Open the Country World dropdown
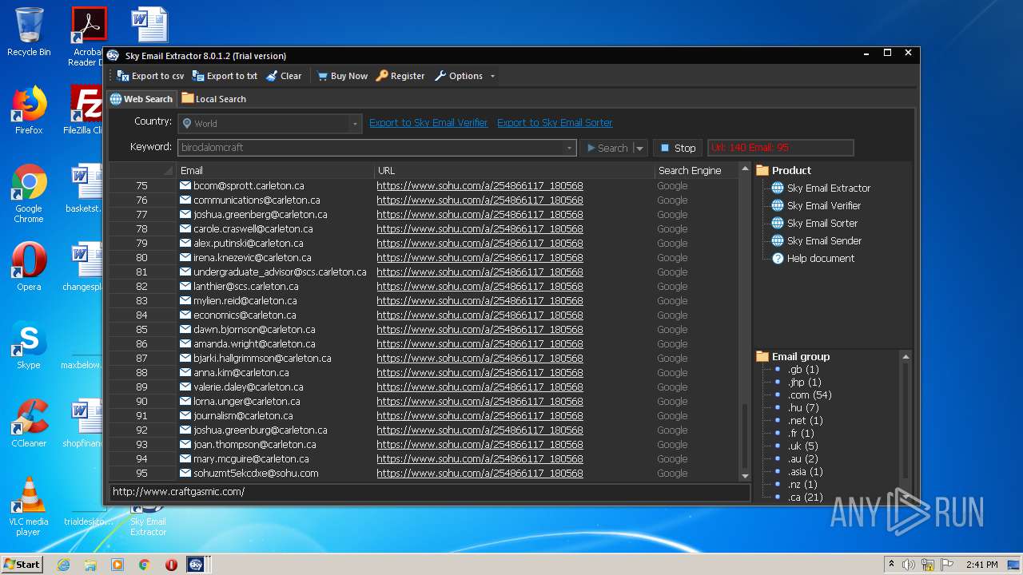This screenshot has width=1023, height=575. [x=269, y=124]
